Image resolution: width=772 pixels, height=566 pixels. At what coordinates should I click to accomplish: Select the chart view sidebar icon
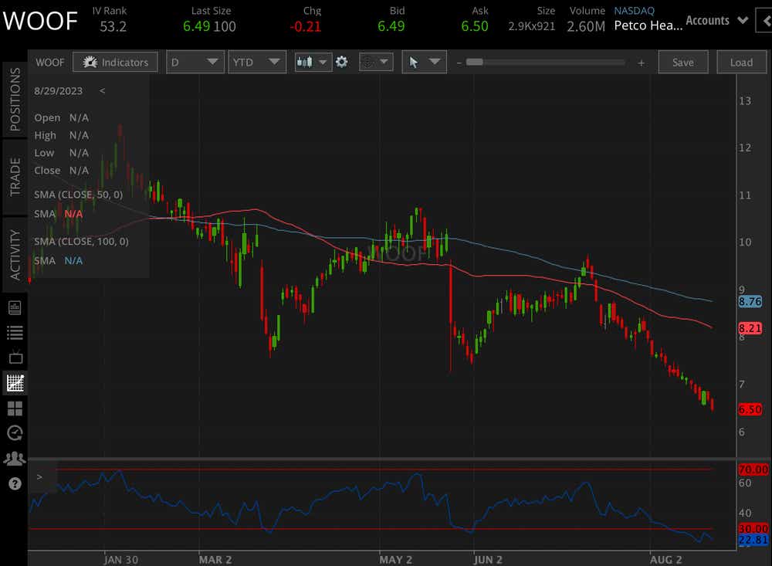(x=15, y=383)
